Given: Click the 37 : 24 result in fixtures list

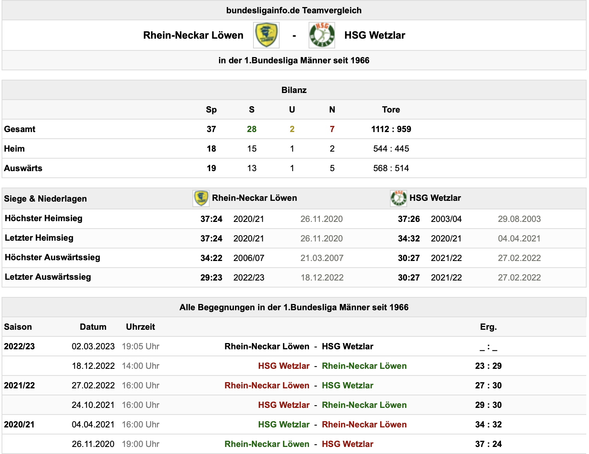Looking at the screenshot, I should pos(488,444).
